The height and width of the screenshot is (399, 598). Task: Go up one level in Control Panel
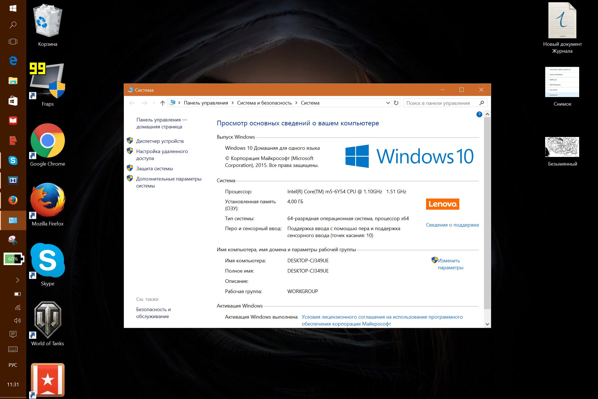163,103
